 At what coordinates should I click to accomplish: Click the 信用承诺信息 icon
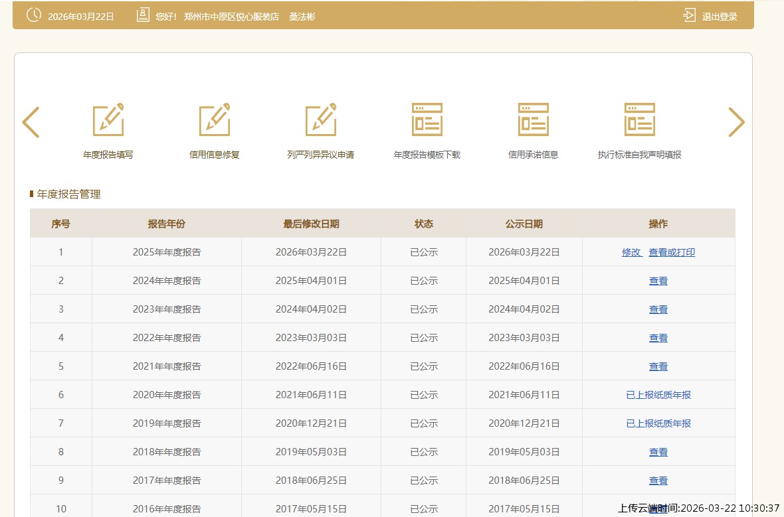pos(534,120)
